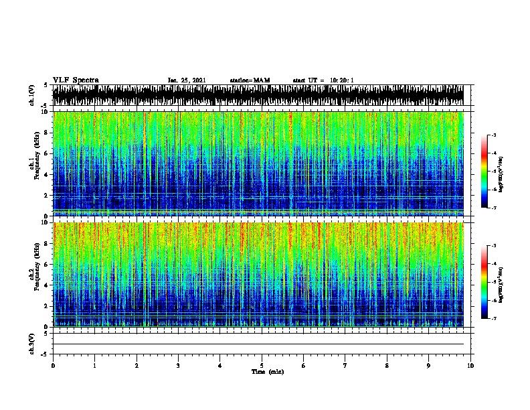Click time axis tick label "4"

tap(220, 366)
